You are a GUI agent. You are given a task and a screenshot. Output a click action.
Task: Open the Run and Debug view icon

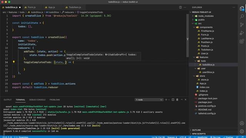[x=242, y=33]
